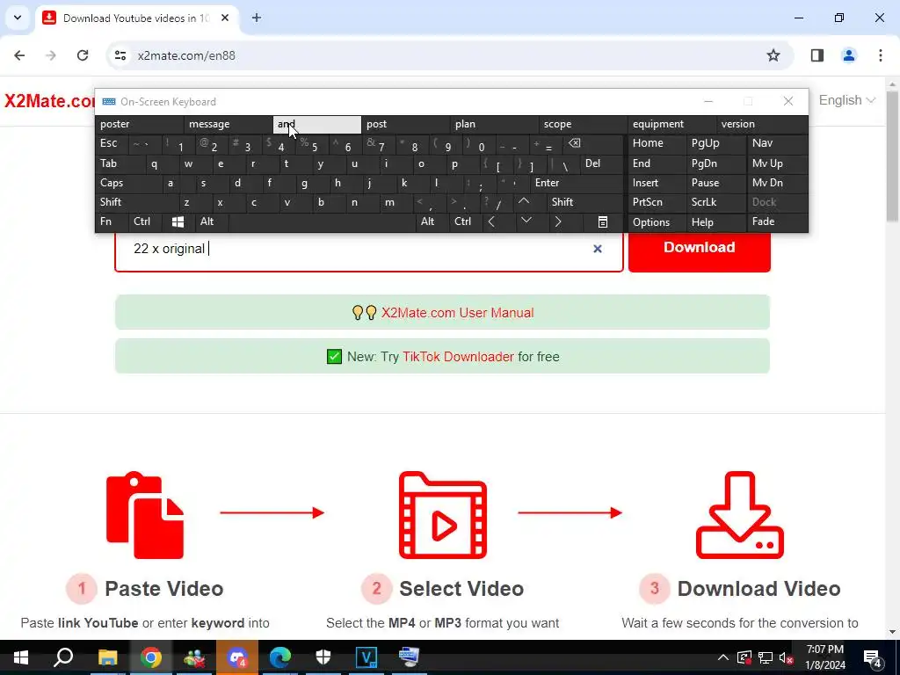Click the spacebar on On-Screen Keyboard

click(323, 221)
